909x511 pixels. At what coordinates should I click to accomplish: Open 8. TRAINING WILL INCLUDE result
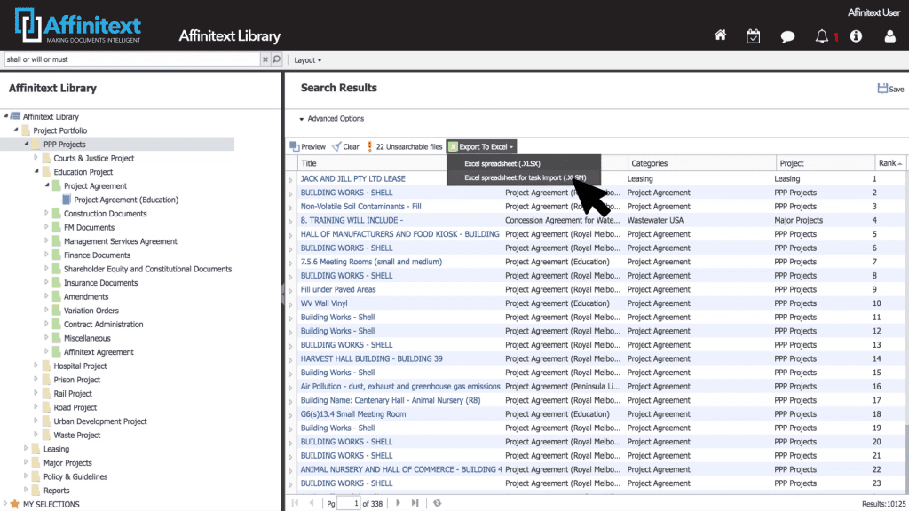352,220
